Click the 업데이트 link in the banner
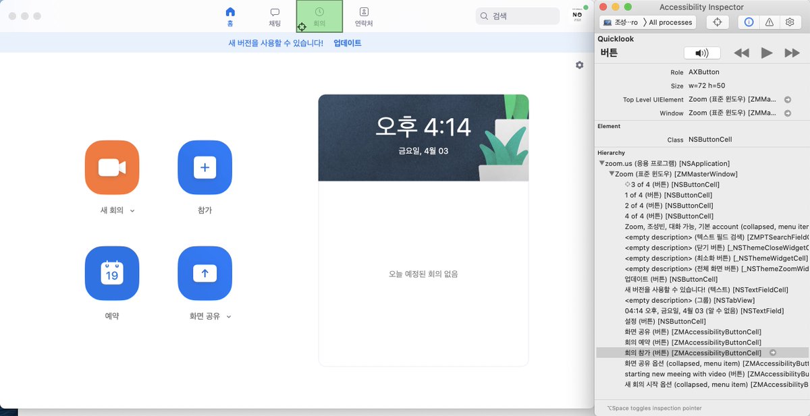The image size is (810, 416). point(348,43)
